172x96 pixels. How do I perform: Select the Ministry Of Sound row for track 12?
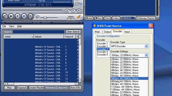coord(41,79)
